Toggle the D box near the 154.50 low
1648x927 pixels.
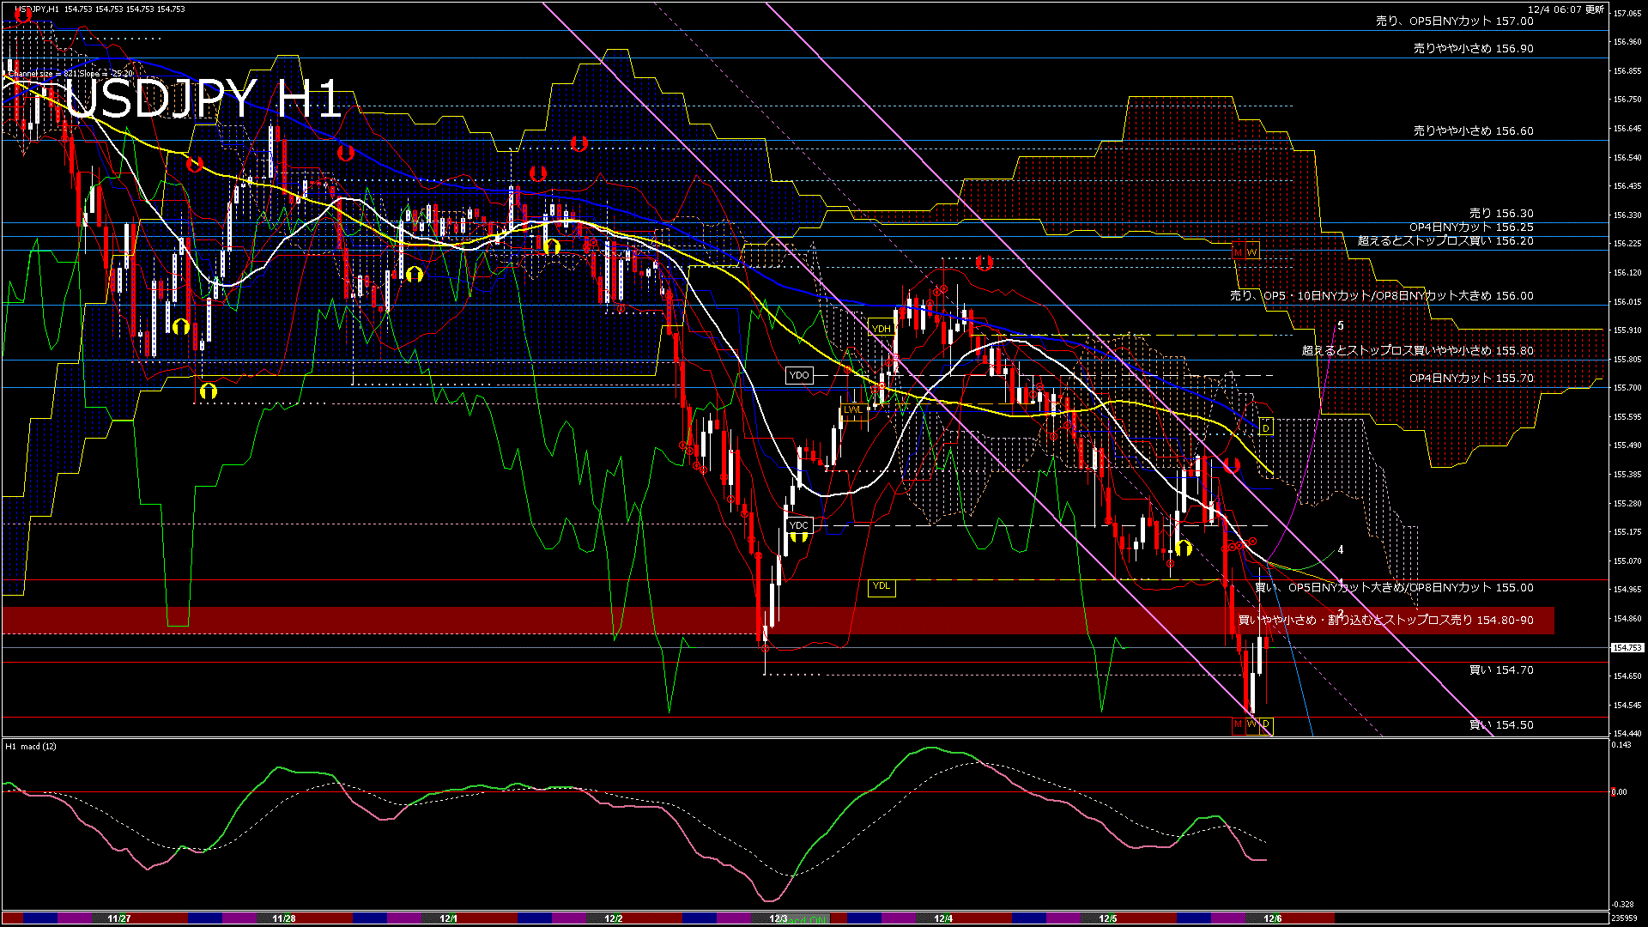click(x=1266, y=724)
